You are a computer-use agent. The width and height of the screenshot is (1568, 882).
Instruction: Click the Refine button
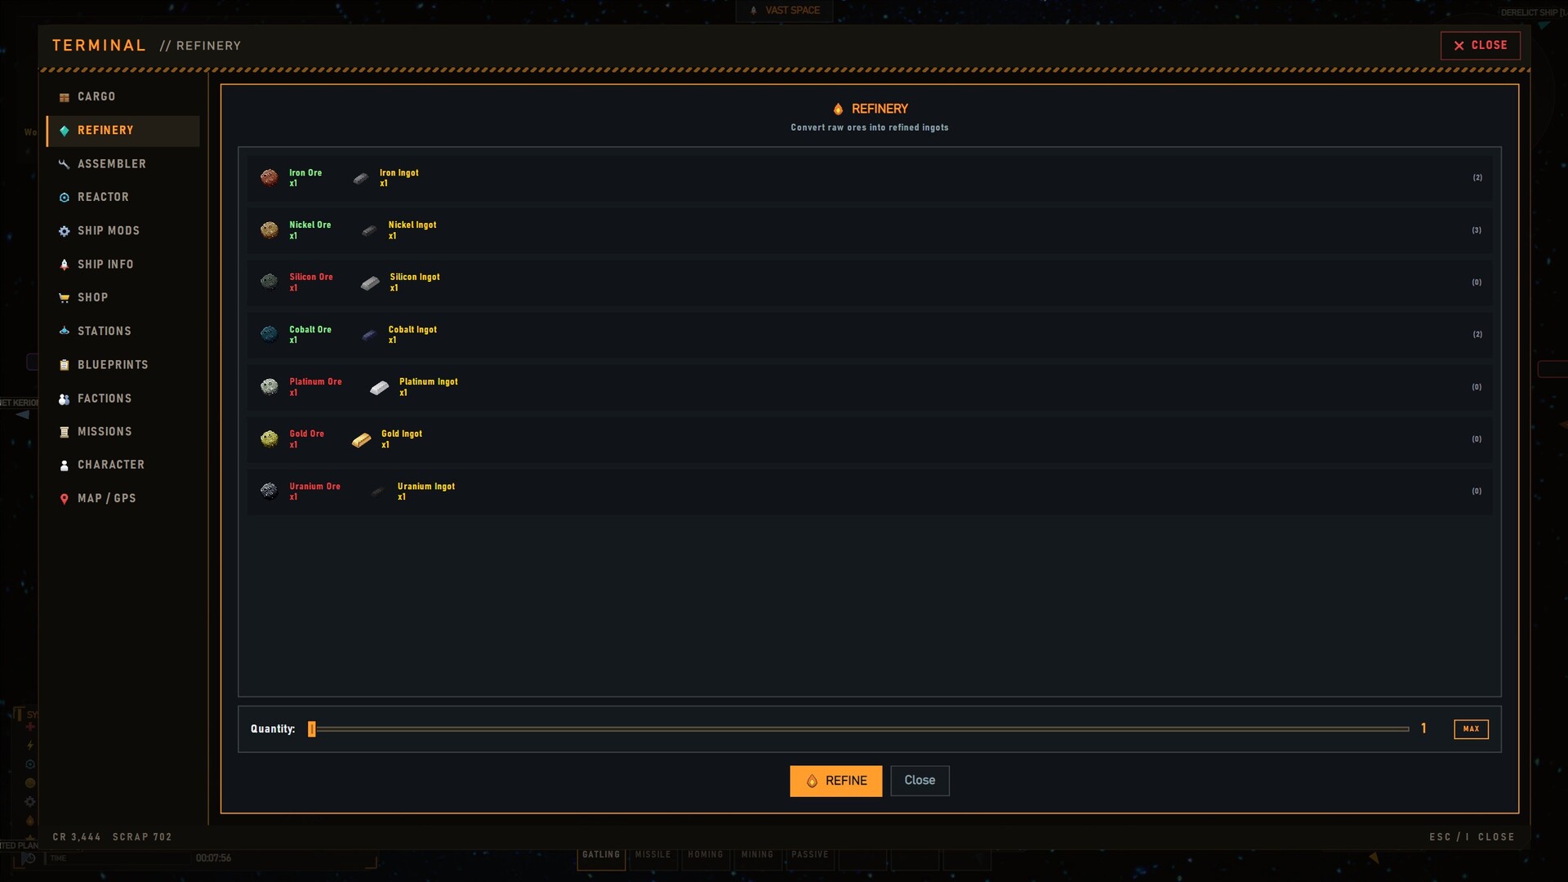click(835, 781)
